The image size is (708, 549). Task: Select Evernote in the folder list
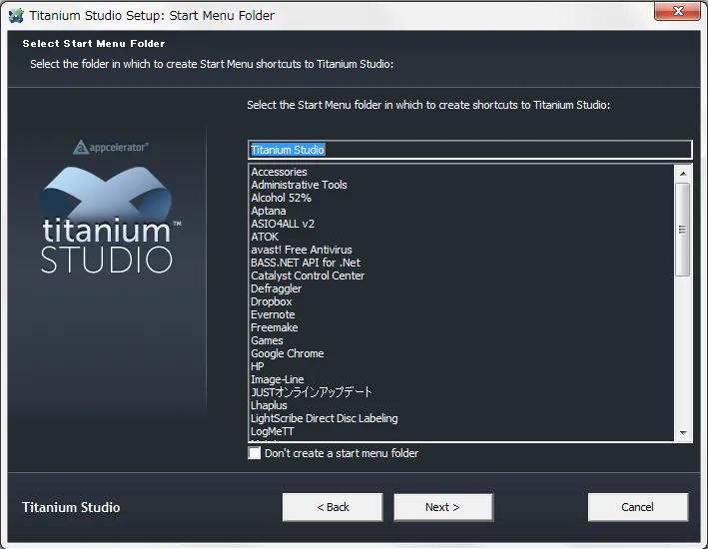[273, 314]
